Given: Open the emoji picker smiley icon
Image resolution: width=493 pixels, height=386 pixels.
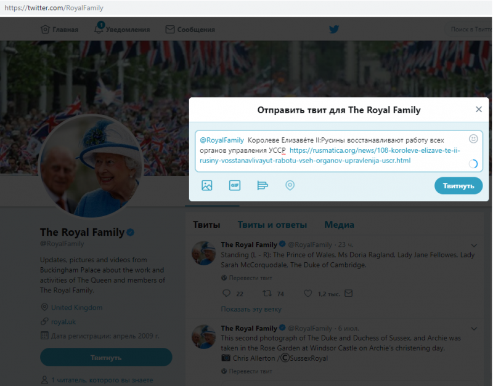Looking at the screenshot, I should click(473, 139).
